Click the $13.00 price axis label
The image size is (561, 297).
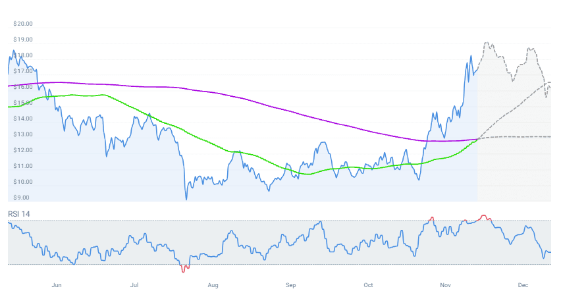click(x=23, y=134)
